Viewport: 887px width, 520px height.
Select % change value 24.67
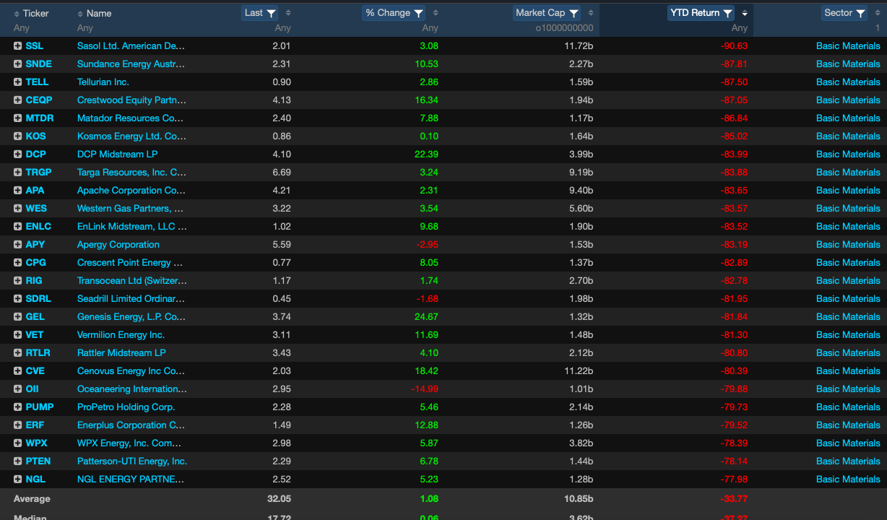[x=426, y=316]
